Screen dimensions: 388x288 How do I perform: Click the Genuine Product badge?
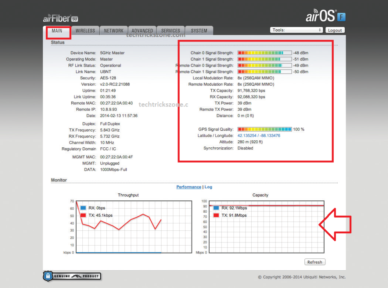pyautogui.click(x=72, y=276)
